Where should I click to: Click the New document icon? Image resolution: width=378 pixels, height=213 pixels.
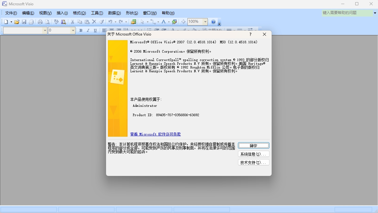click(x=6, y=22)
